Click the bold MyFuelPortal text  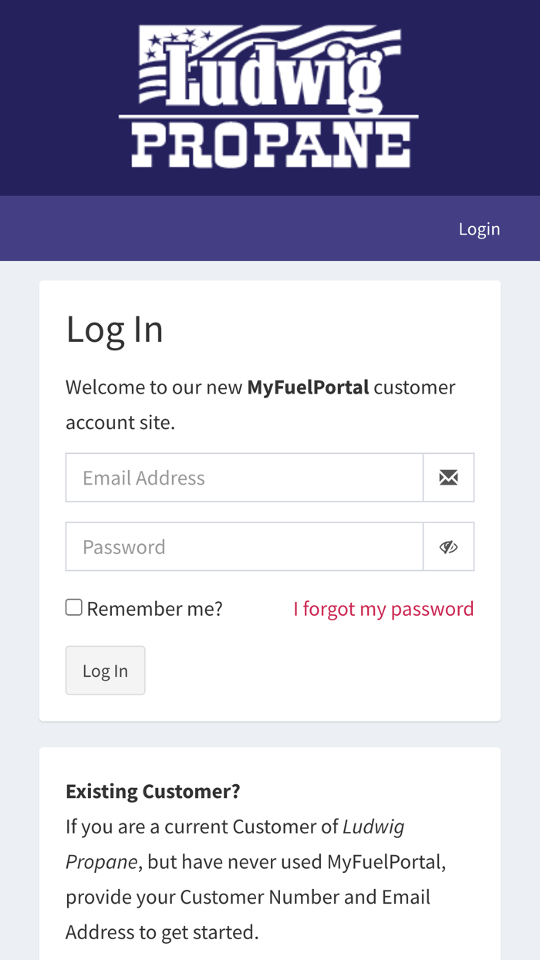pos(308,387)
